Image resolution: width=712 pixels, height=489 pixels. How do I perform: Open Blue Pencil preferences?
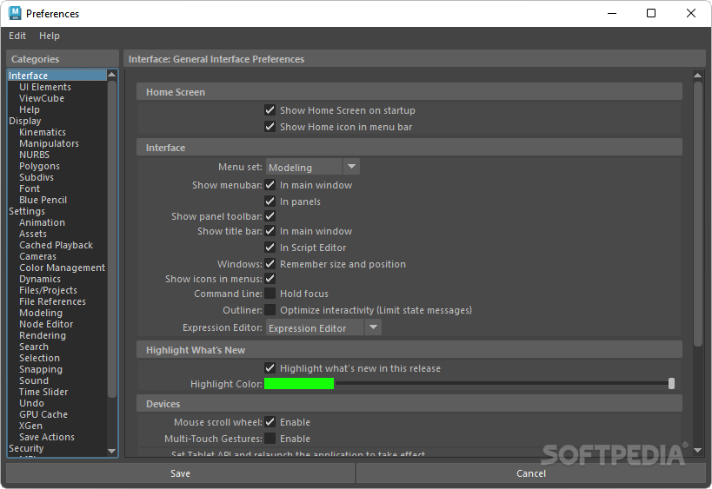43,200
